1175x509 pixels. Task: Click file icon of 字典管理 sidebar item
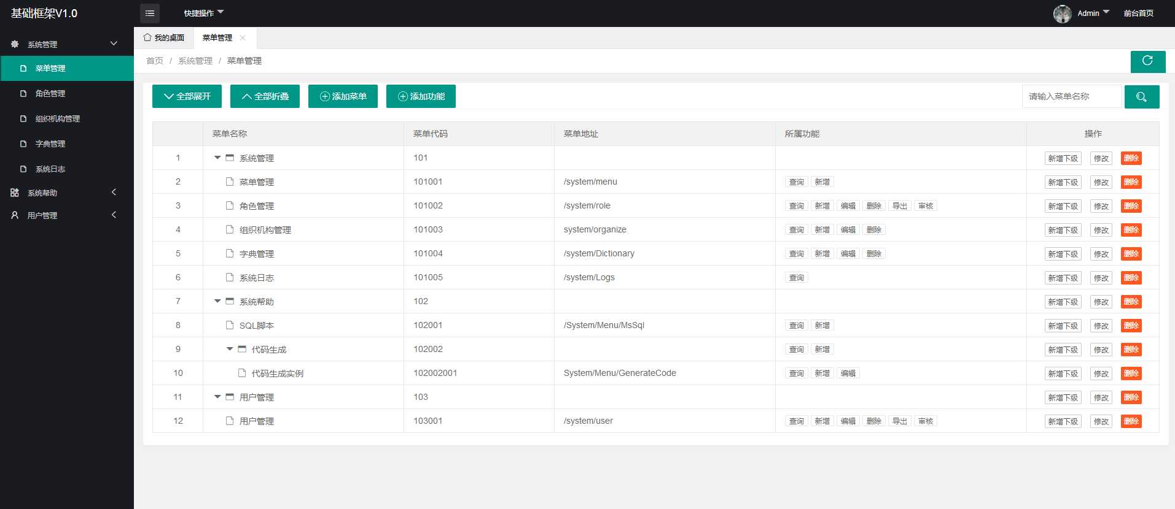(23, 144)
